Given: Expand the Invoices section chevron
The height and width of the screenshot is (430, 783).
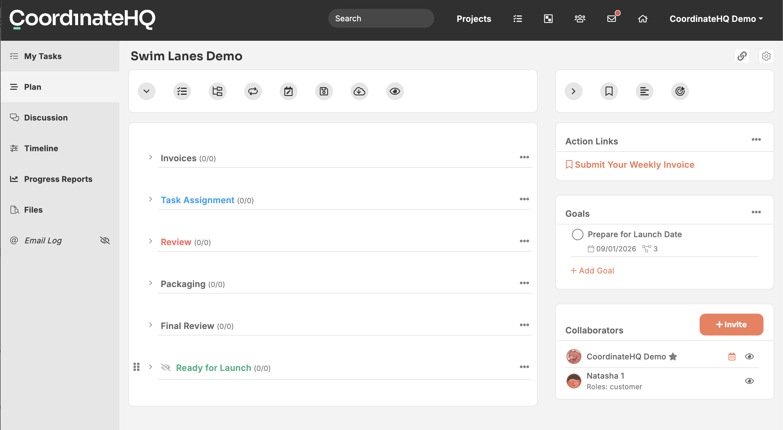Looking at the screenshot, I should point(151,157).
